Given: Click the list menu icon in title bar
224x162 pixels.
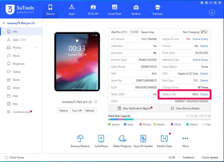Looking at the screenshot, I should click(206, 3).
